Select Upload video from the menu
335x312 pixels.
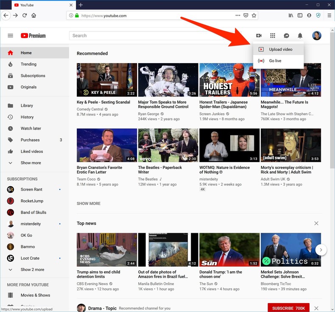pos(280,50)
